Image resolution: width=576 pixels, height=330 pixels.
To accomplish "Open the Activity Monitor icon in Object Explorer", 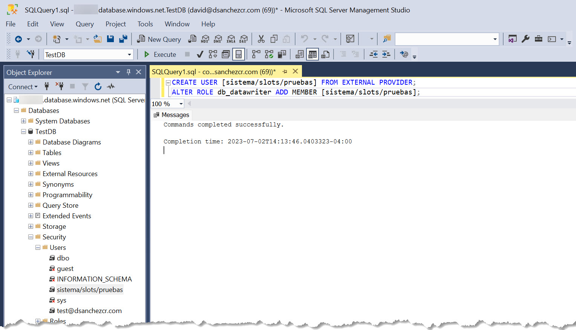I will (x=110, y=87).
